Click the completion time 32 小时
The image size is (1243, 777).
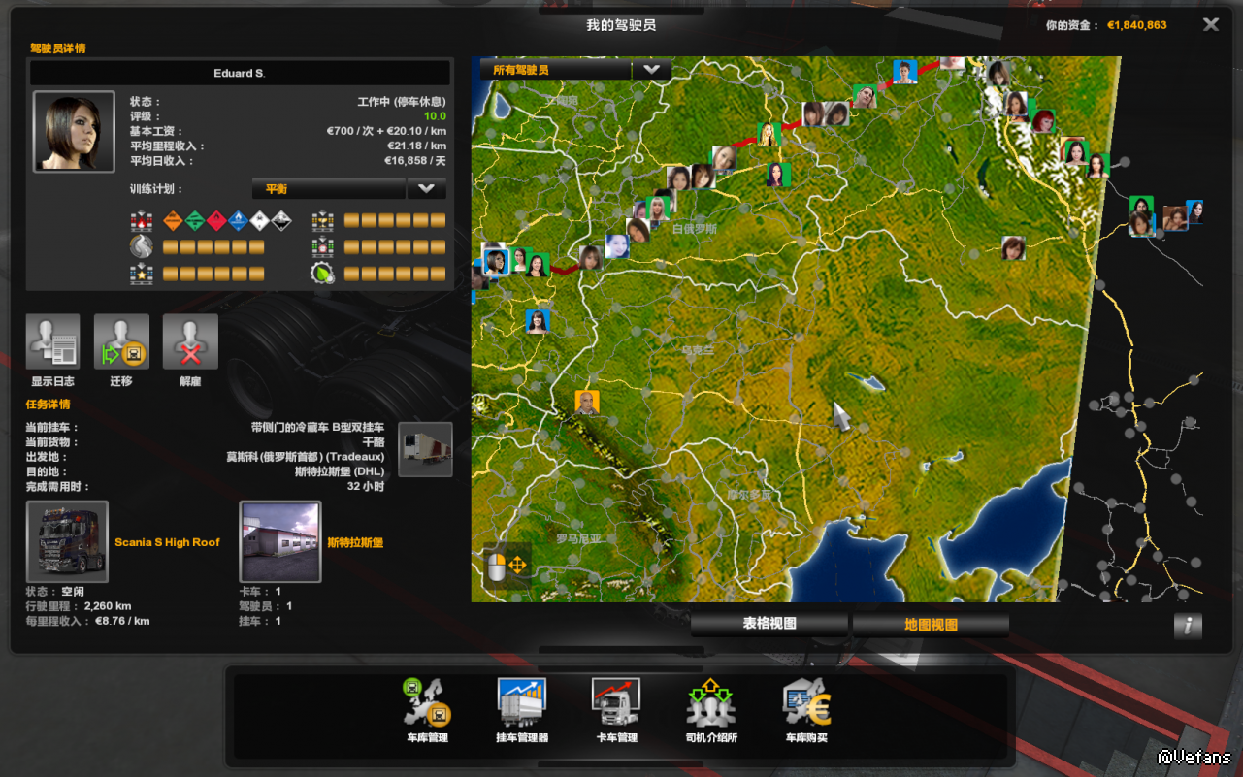tap(366, 486)
